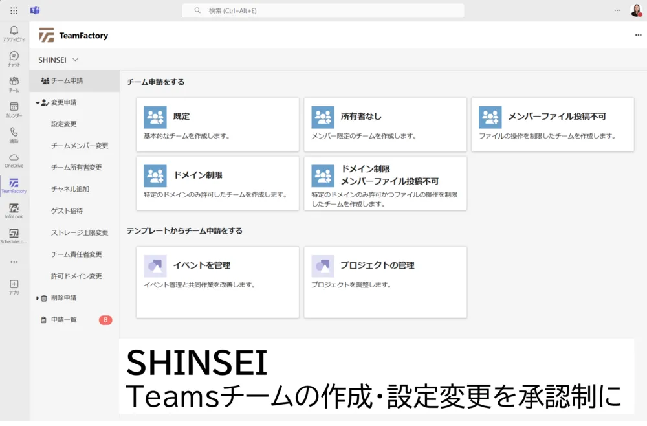647x426 pixels.
Task: Open チームメンバー変更 sidebar item
Action: click(x=80, y=146)
